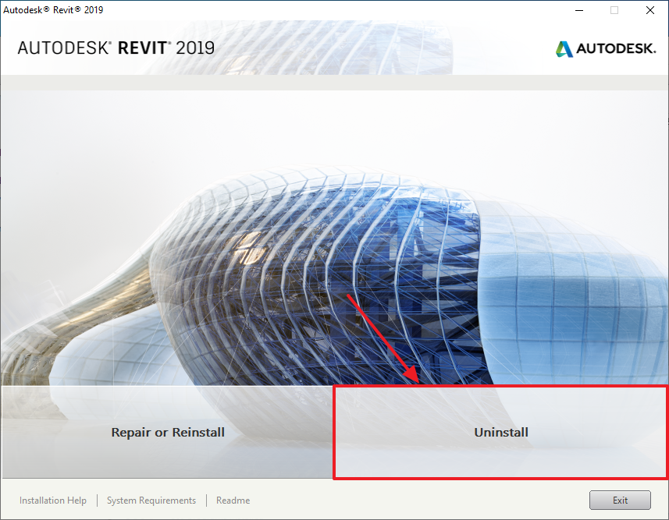View the System Requirements
The image size is (669, 520).
151,500
